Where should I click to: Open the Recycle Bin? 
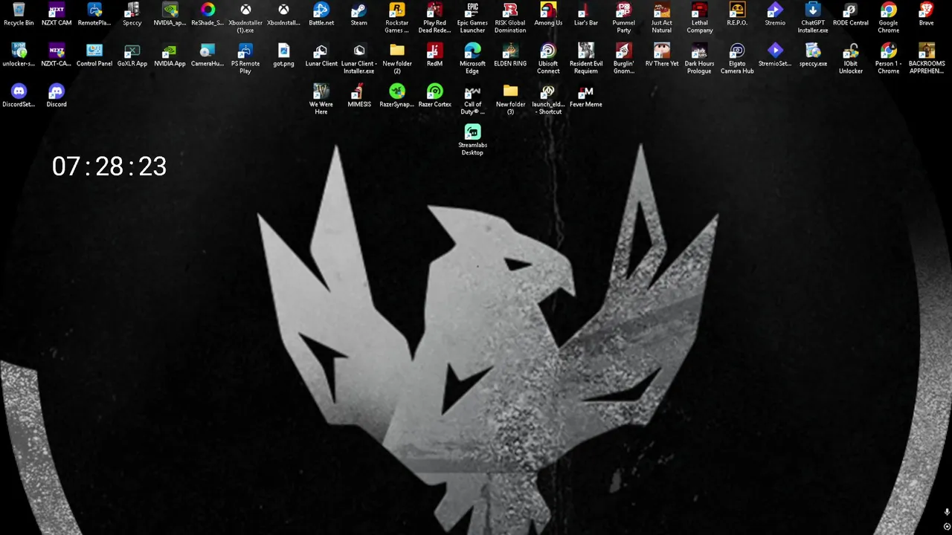click(x=19, y=14)
